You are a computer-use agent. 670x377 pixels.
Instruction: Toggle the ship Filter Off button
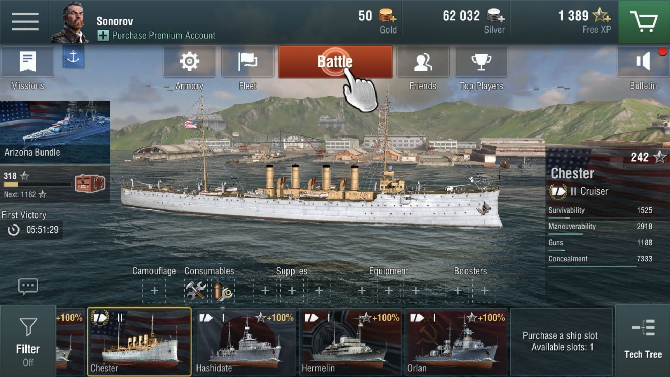[28, 341]
